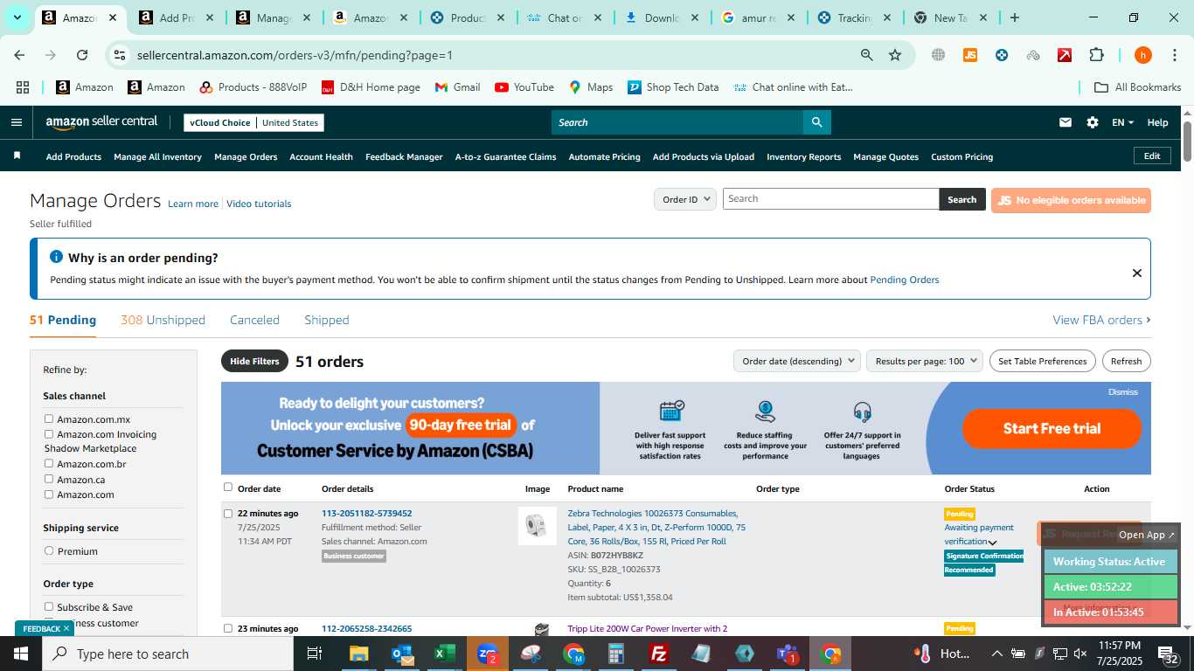
Task: Open FileZilla from the taskbar
Action: [x=659, y=654]
